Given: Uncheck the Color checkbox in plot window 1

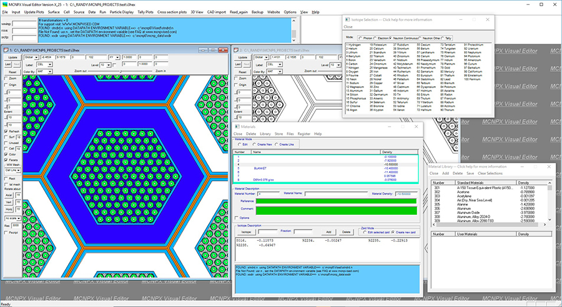Looking at the screenshot, I should pyautogui.click(x=6, y=154).
